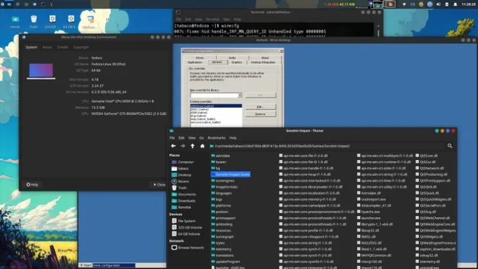Open Desktop in Thunar's Places sidebar
Image resolution: width=478 pixels, height=269 pixels.
pyautogui.click(x=182, y=175)
